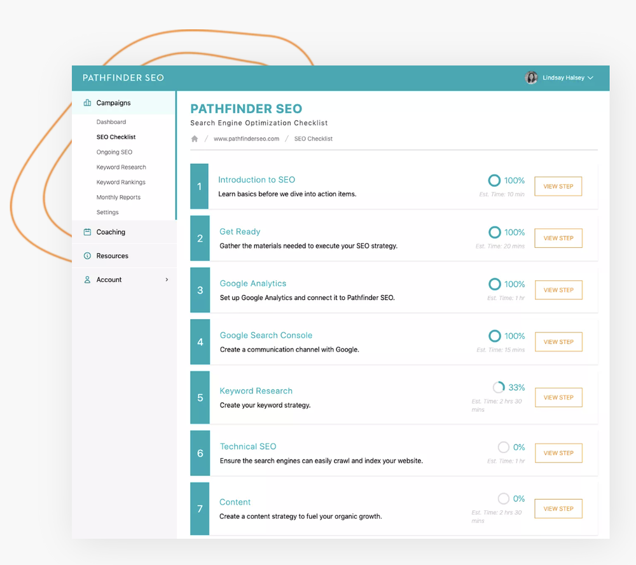The image size is (636, 565).
Task: Click Content 0% progress circle
Action: click(x=503, y=498)
